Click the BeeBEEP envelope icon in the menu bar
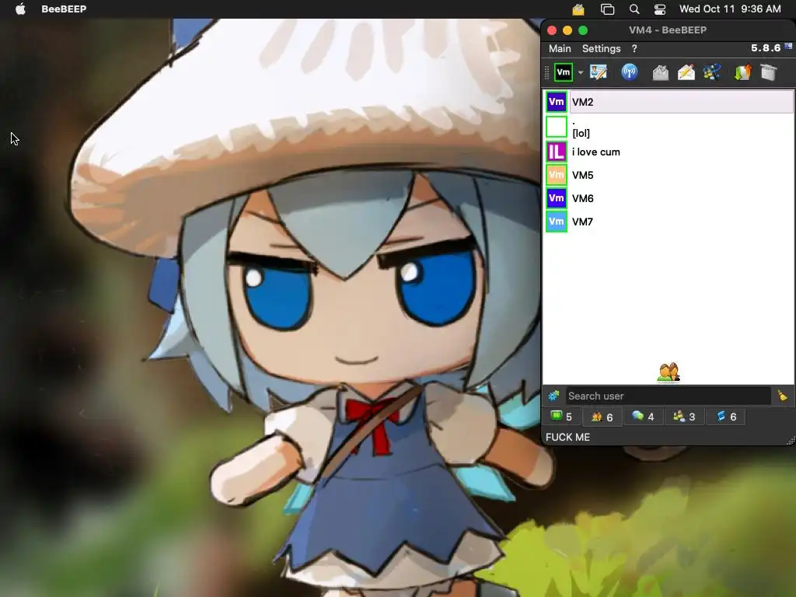Screen dimensions: 796x597 pos(578,9)
